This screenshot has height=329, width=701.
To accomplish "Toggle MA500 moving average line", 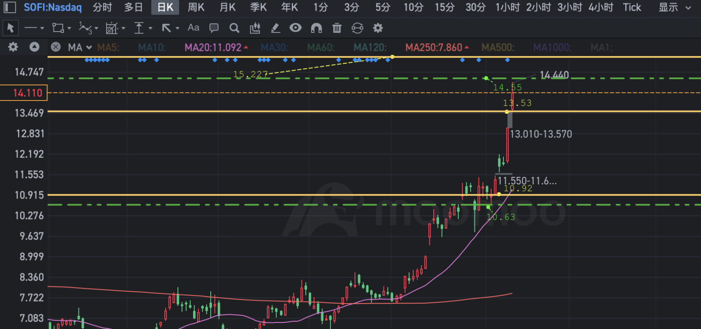I will 498,47.
